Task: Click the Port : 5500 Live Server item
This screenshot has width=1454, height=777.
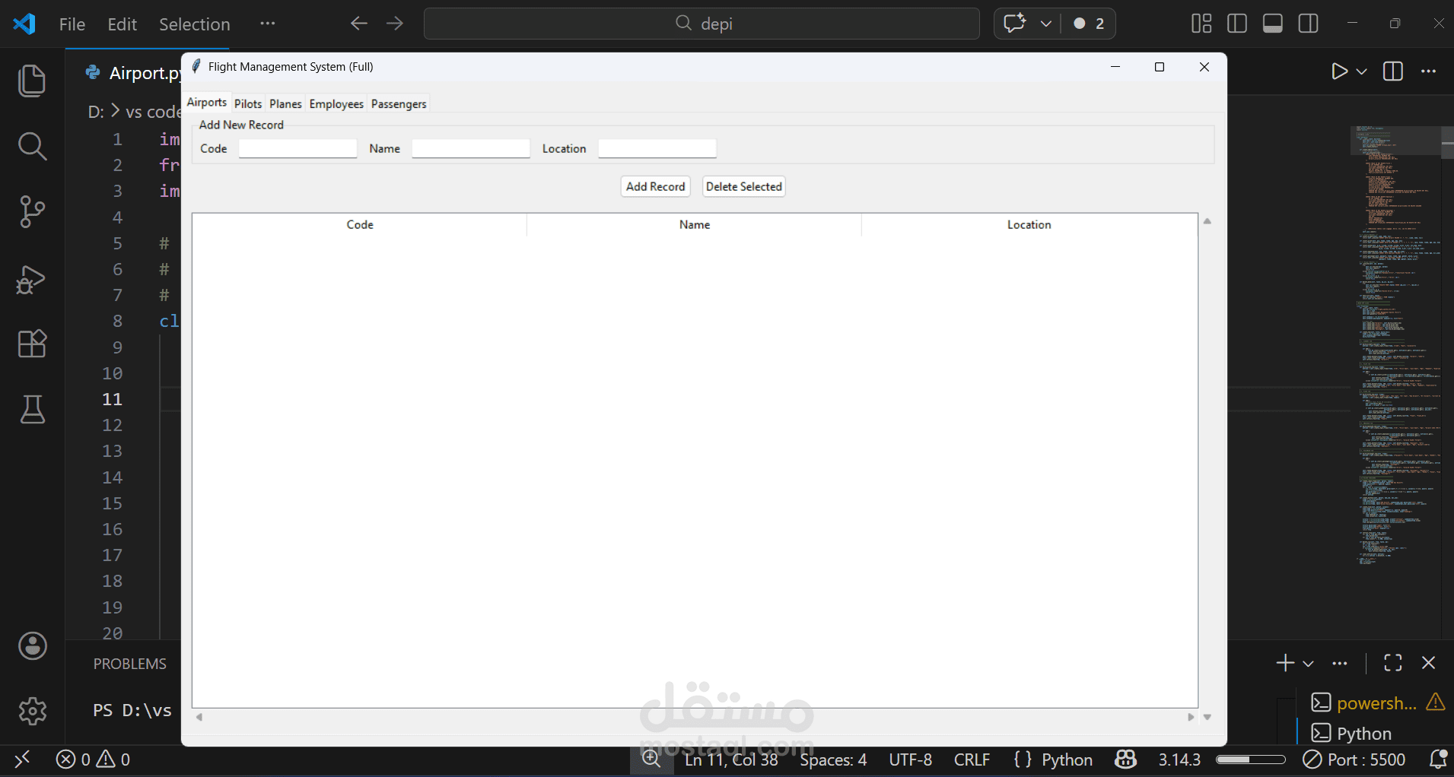Action: [x=1354, y=760]
